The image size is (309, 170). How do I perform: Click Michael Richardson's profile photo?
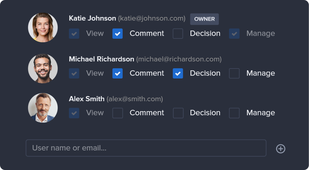coord(43,68)
